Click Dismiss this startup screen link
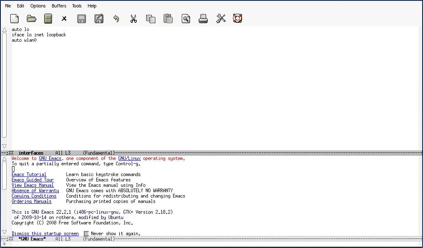This screenshot has height=248, width=423. (45, 234)
